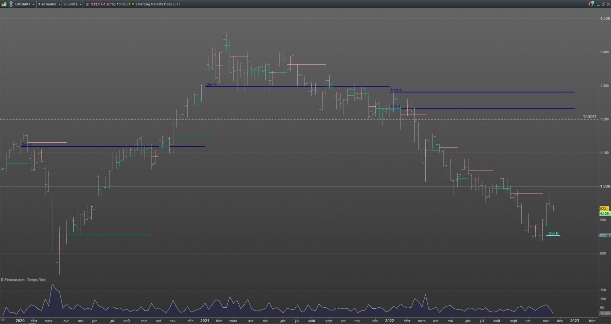Click the 933,1 price quote text

[95, 4]
